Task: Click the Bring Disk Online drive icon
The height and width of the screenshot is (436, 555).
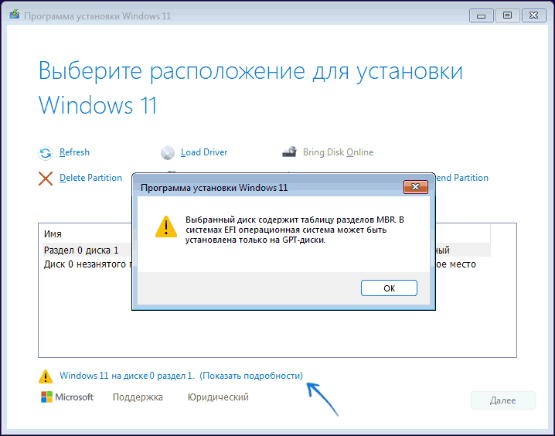Action: (x=289, y=152)
